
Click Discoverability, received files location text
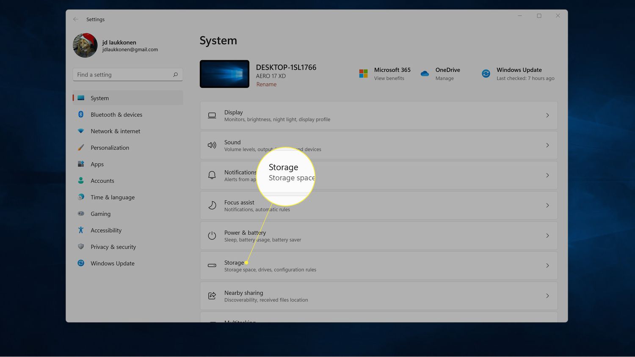click(x=266, y=300)
